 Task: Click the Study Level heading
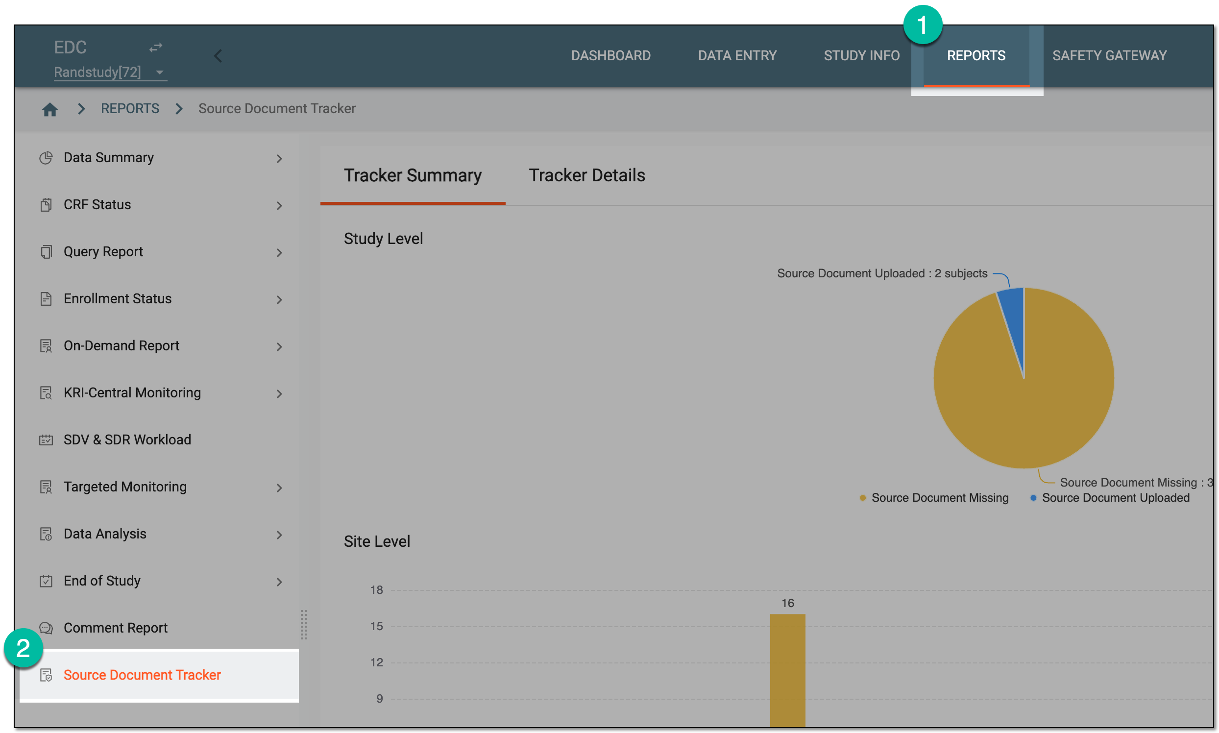pos(383,239)
